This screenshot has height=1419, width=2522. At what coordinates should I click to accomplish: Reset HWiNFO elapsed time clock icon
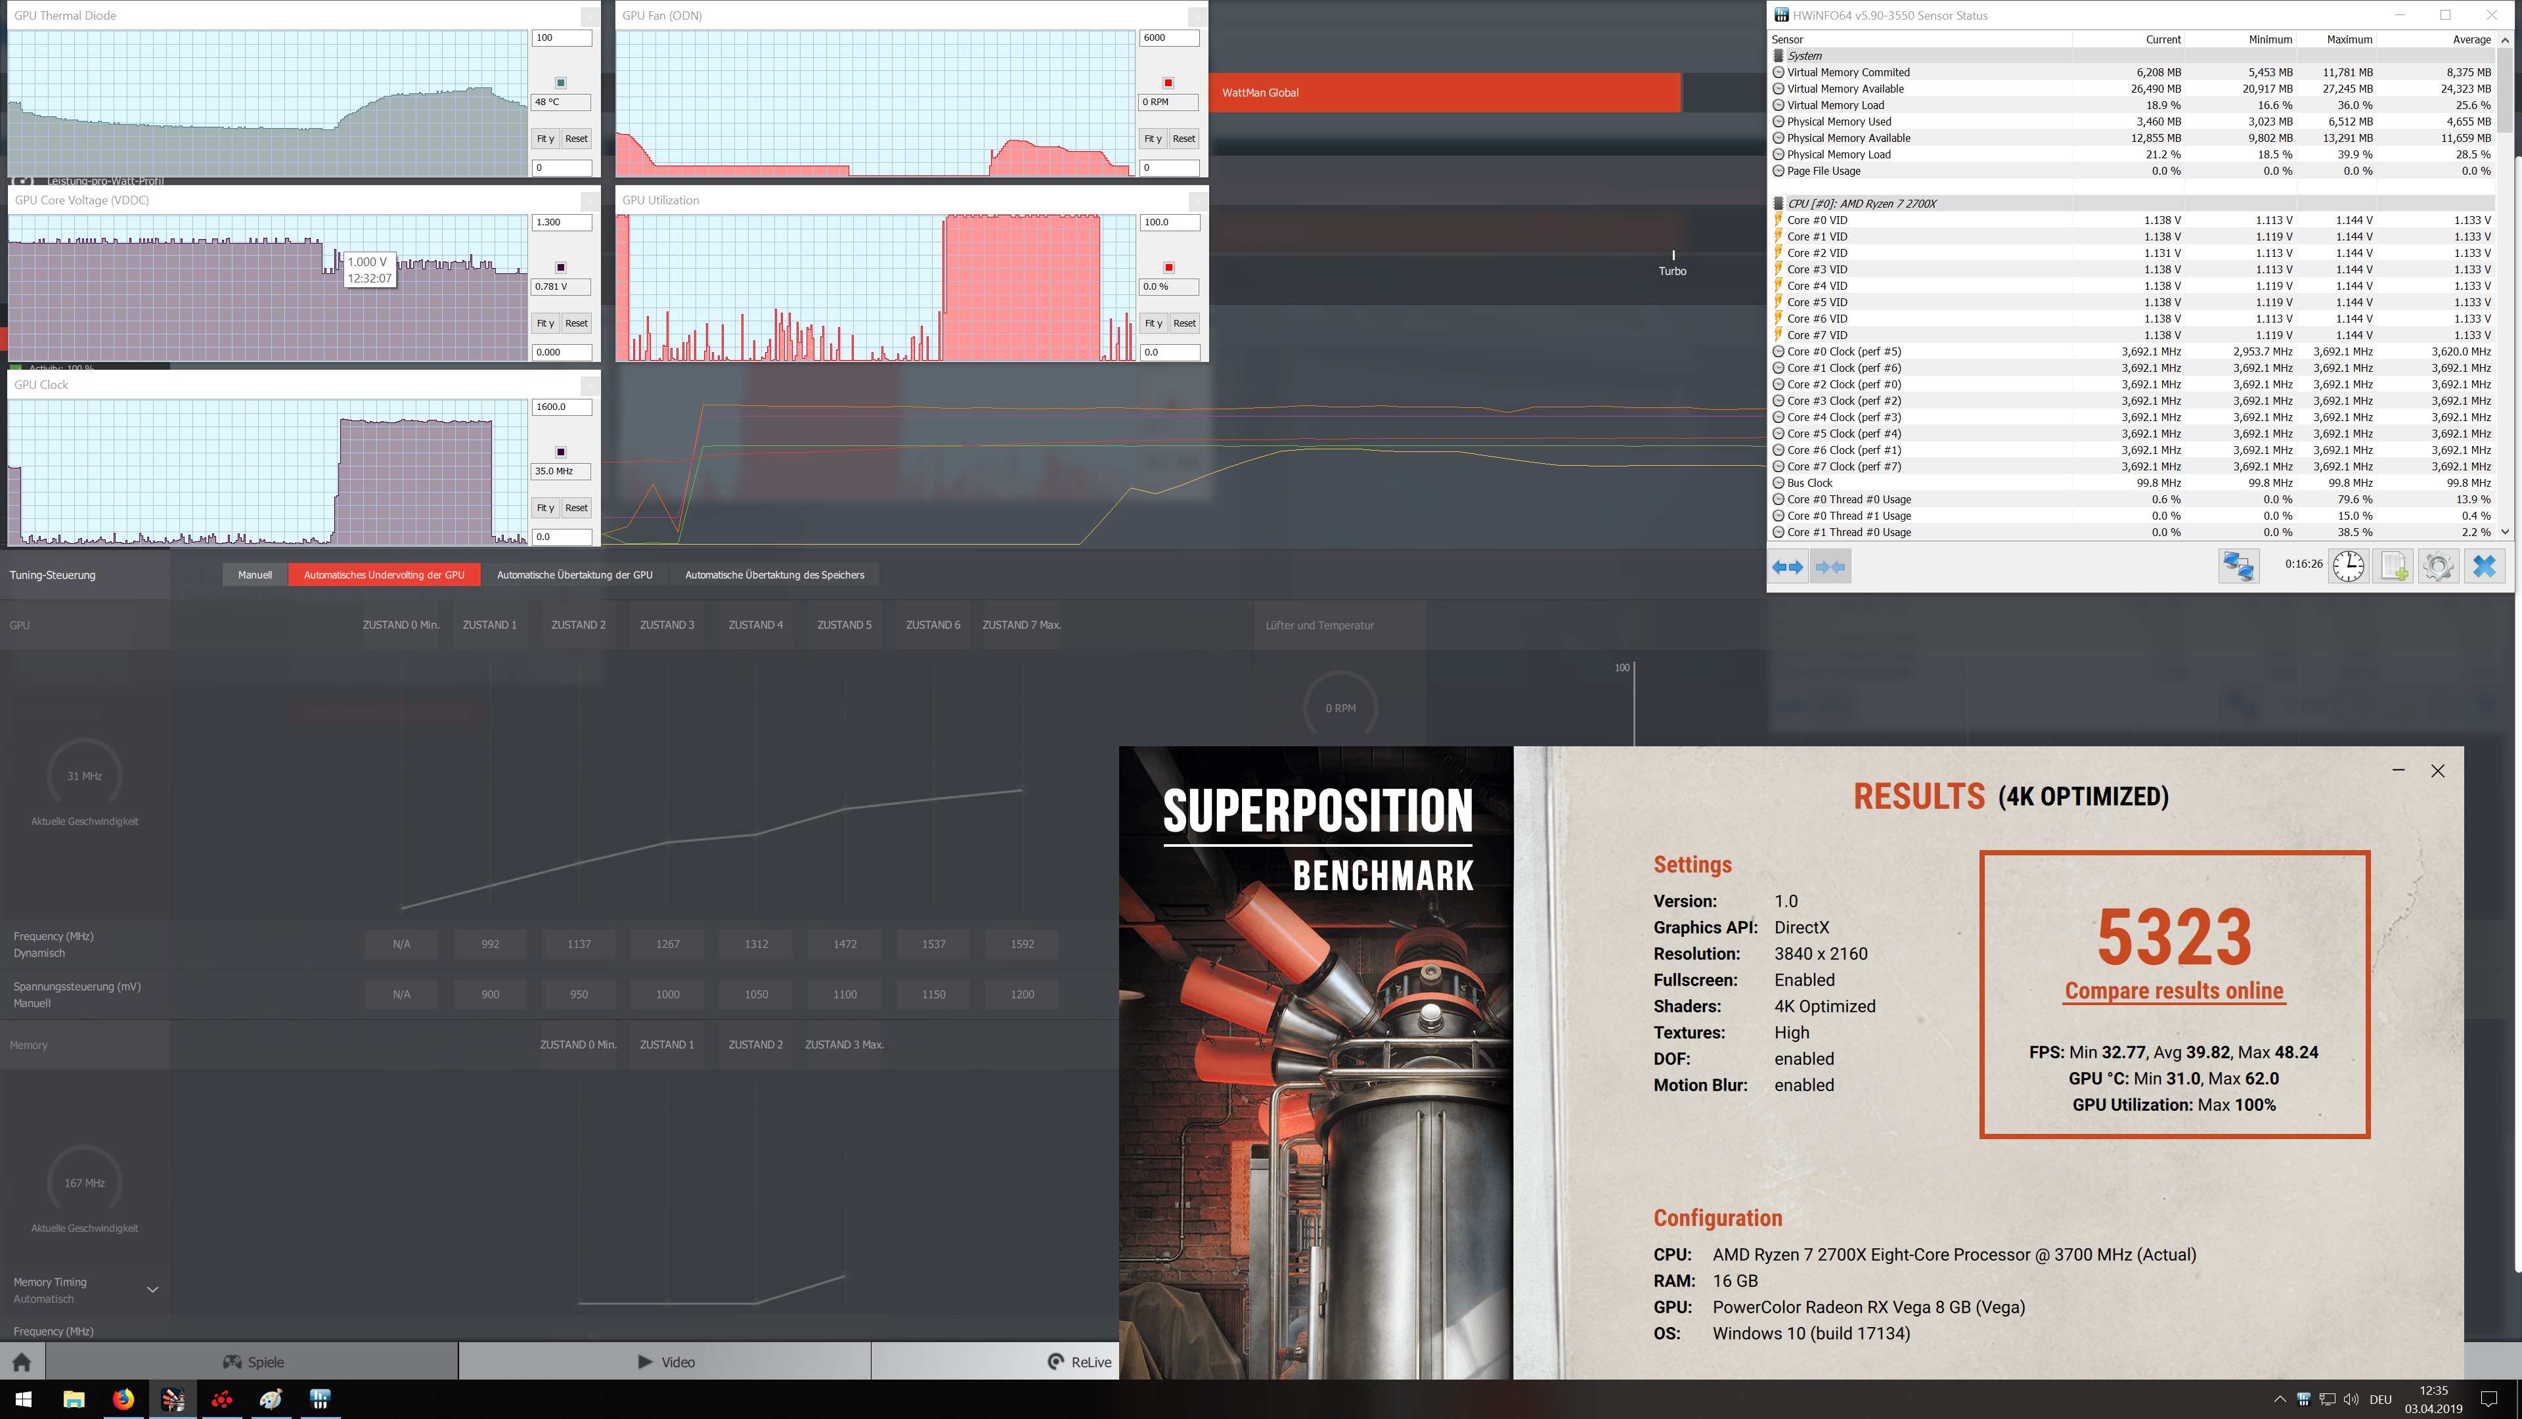point(2348,566)
